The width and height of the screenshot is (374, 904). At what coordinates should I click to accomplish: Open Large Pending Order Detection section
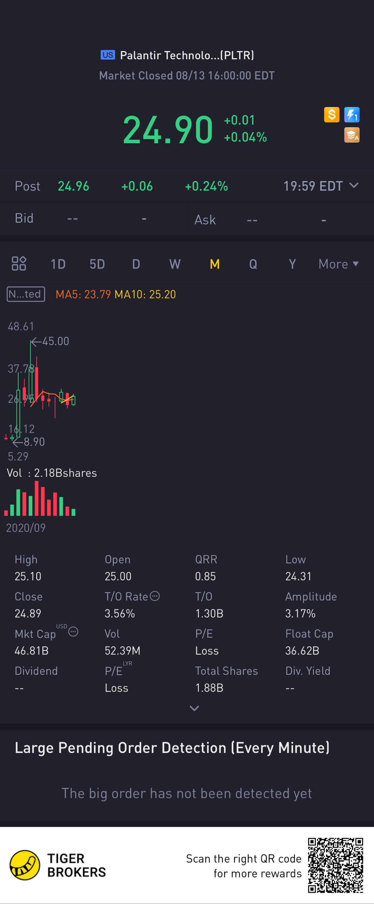point(172,748)
